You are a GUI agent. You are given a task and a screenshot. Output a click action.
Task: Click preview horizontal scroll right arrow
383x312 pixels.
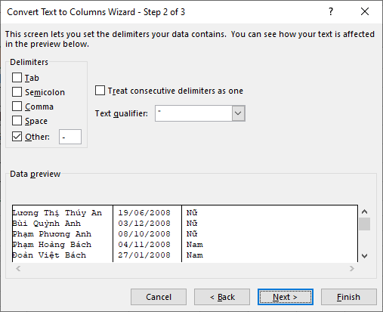point(352,268)
